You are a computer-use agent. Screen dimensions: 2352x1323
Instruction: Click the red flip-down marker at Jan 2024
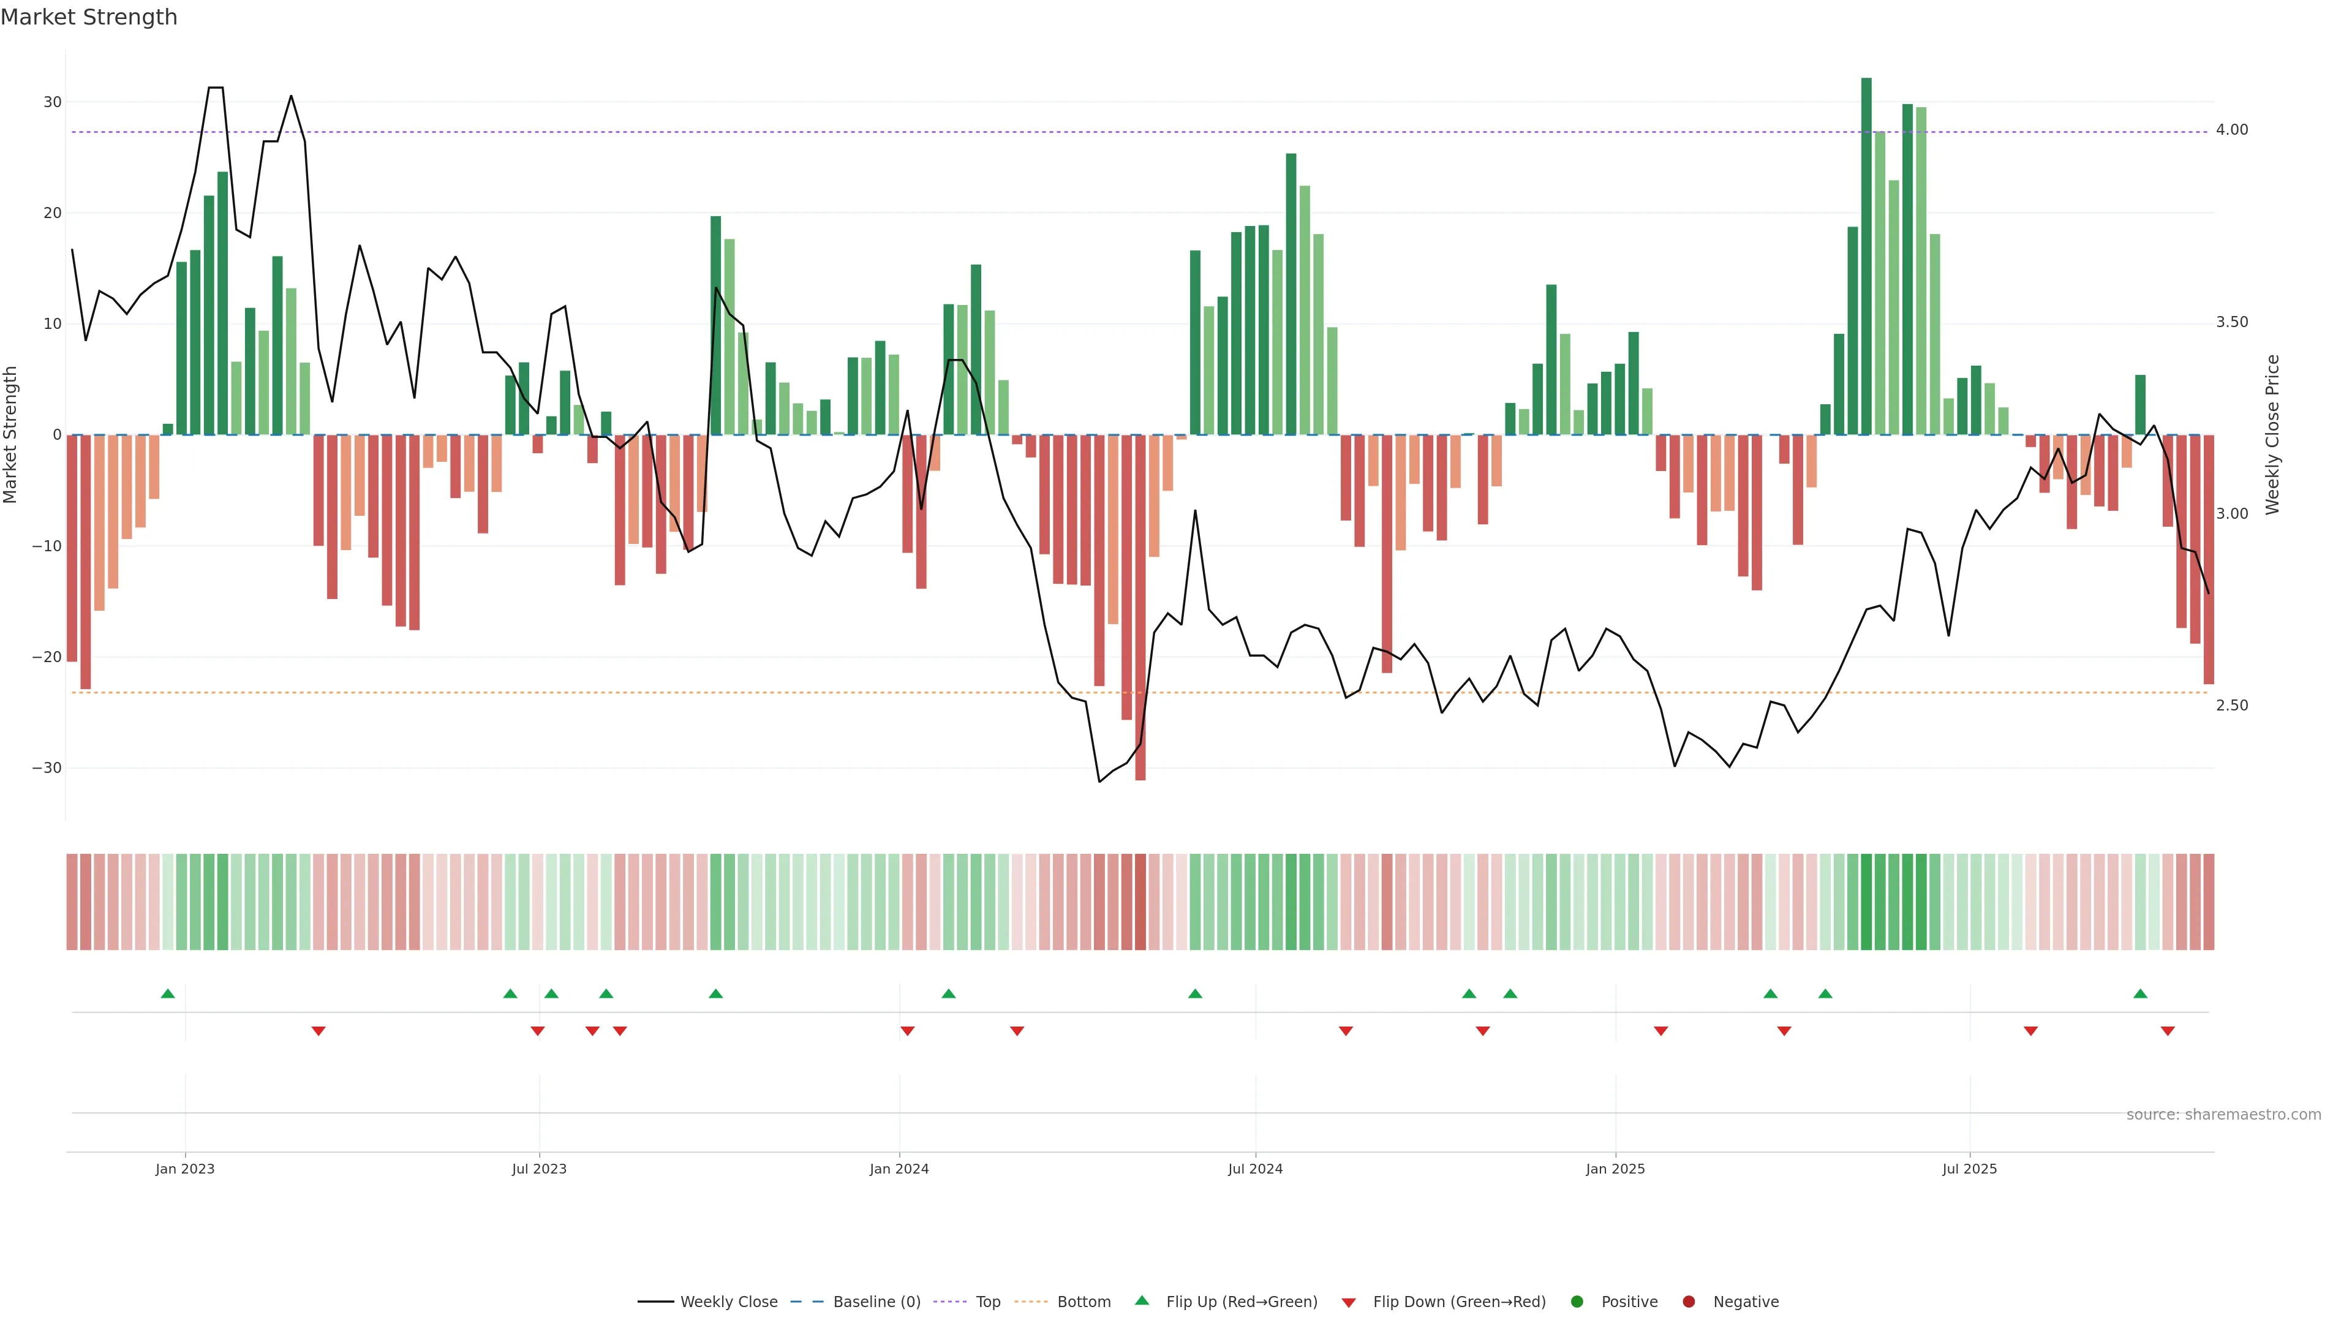click(908, 1031)
